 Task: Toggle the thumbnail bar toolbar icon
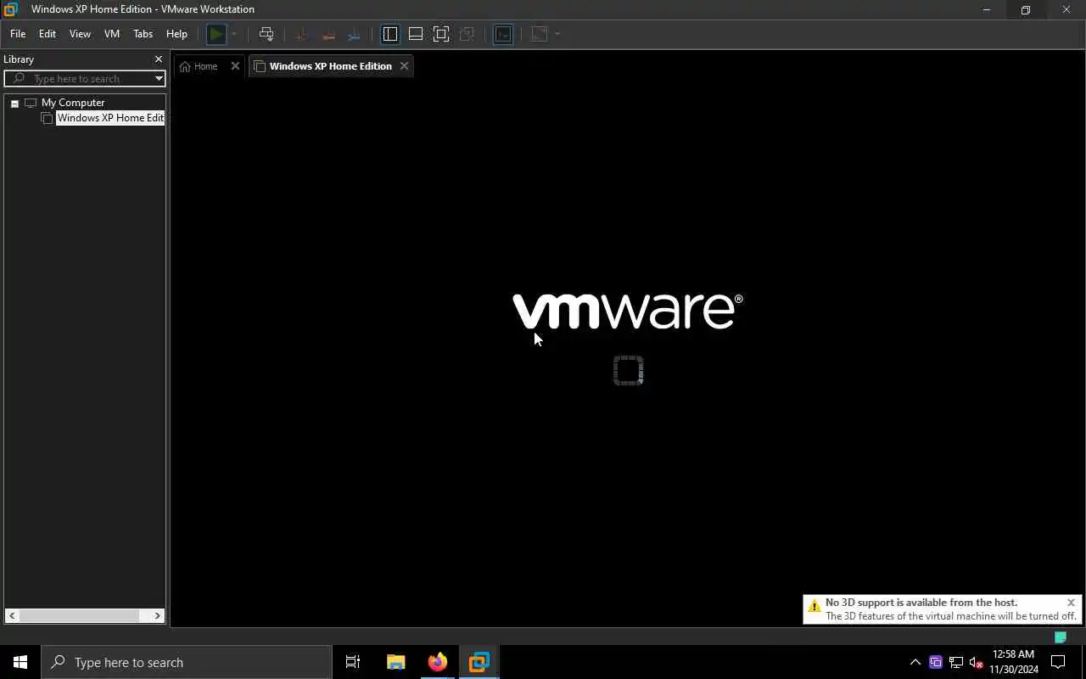(x=416, y=34)
